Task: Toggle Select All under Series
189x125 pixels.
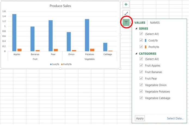Action: (141, 34)
